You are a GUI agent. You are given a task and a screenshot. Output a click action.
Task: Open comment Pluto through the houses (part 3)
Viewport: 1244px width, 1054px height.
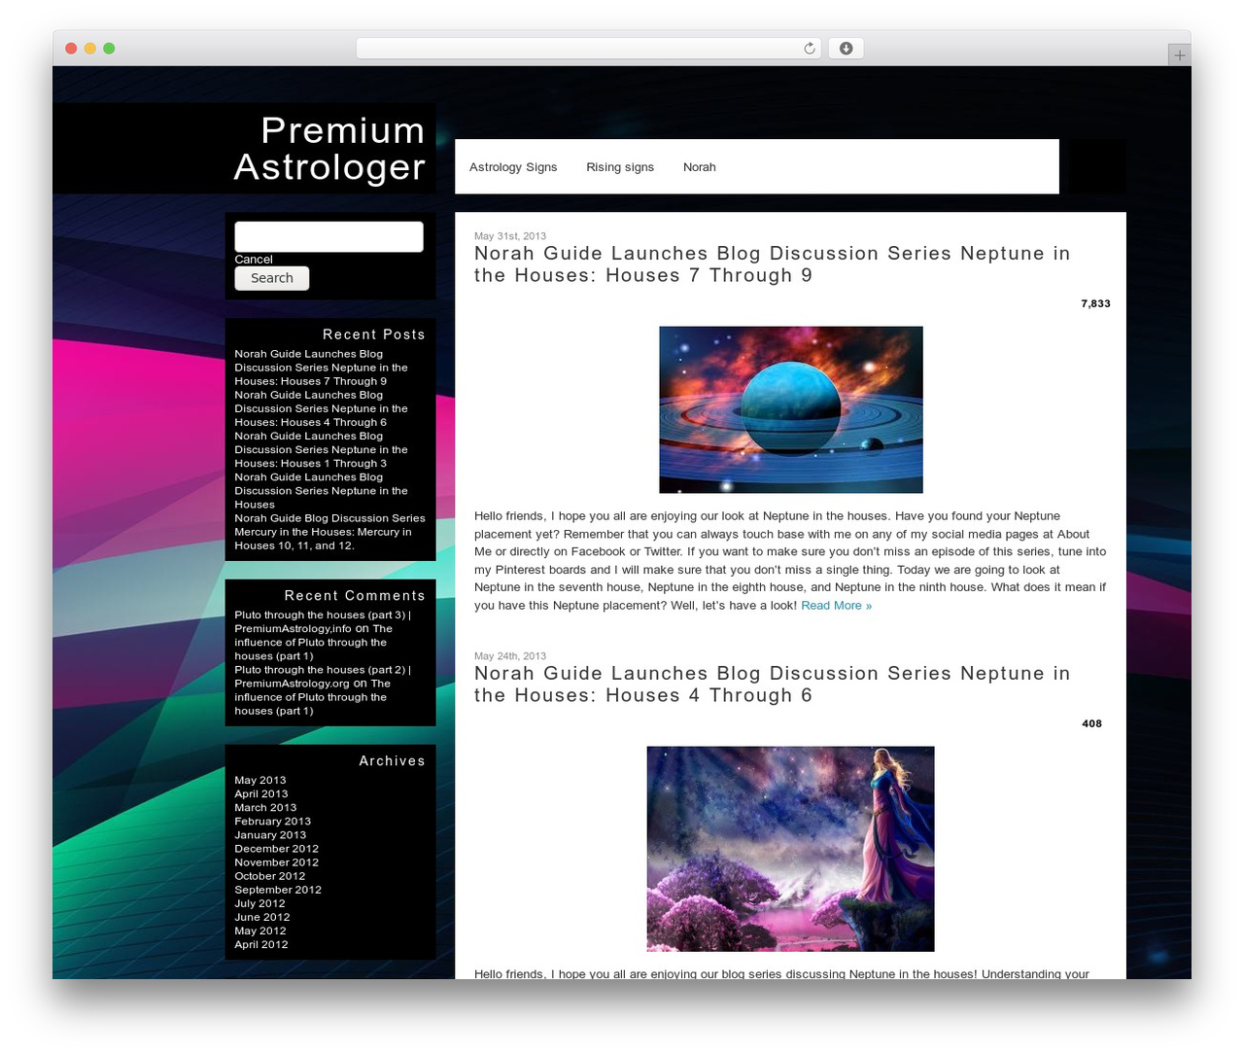[323, 621]
